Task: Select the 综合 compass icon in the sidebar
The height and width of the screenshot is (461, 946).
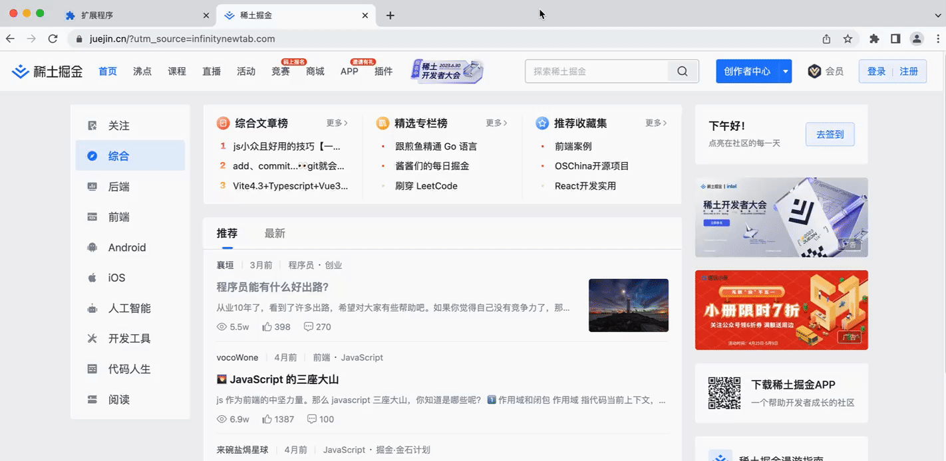Action: [92, 156]
